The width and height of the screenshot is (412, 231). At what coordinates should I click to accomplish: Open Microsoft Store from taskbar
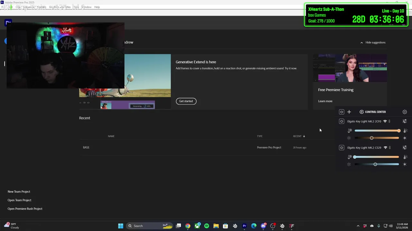point(225,226)
